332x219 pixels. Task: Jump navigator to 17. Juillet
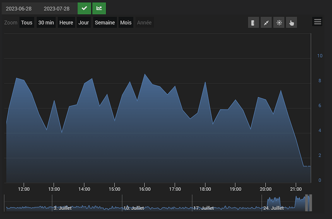tap(204, 208)
